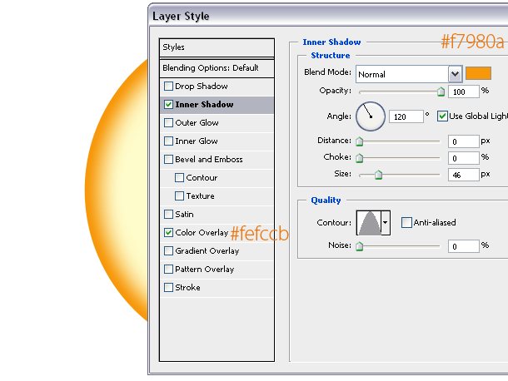Click the orange shadow color swatch
This screenshot has height=381, width=508.
pos(478,73)
